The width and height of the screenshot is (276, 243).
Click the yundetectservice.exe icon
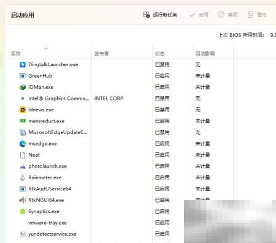(23, 234)
